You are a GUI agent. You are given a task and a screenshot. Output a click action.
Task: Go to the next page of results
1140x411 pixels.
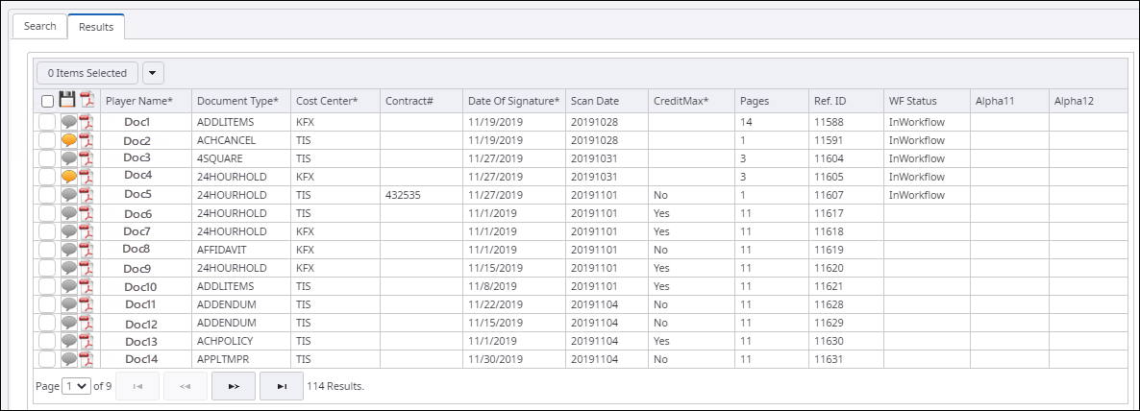[234, 386]
